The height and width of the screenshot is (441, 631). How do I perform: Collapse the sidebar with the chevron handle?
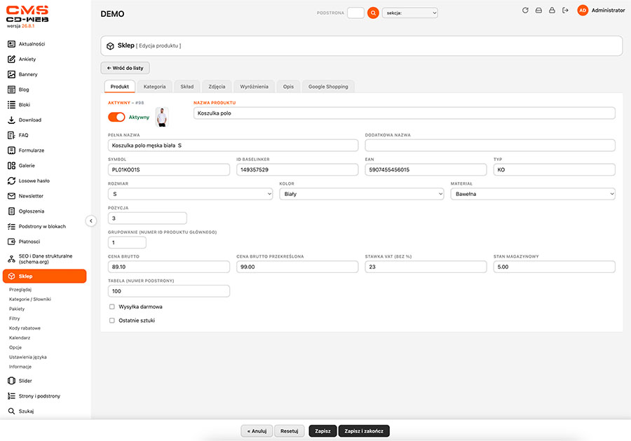[x=91, y=221]
